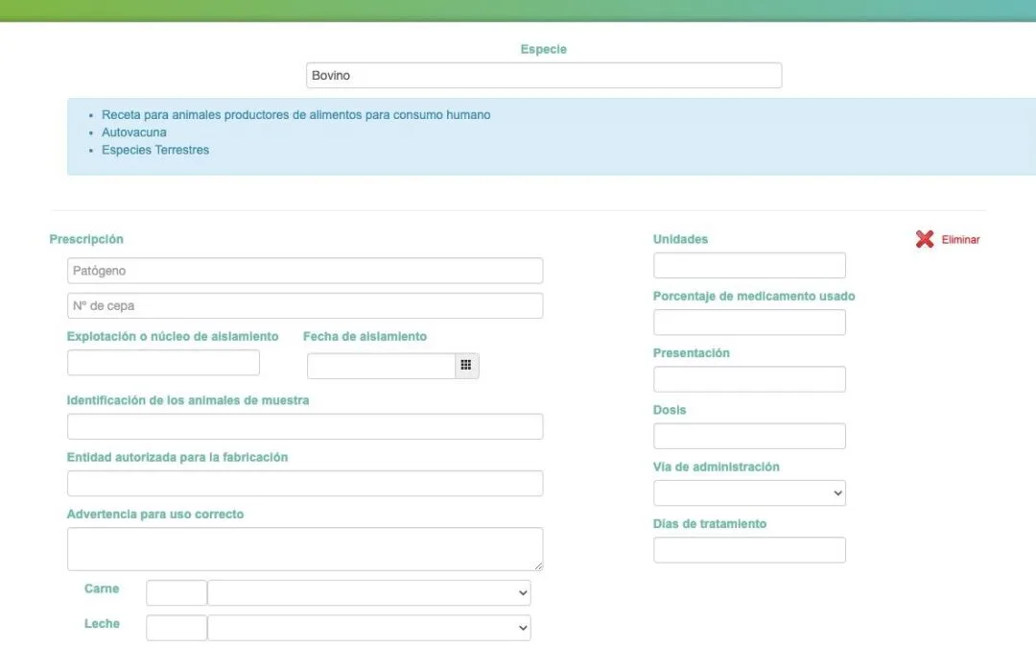Click the Unidades input field

pos(749,266)
